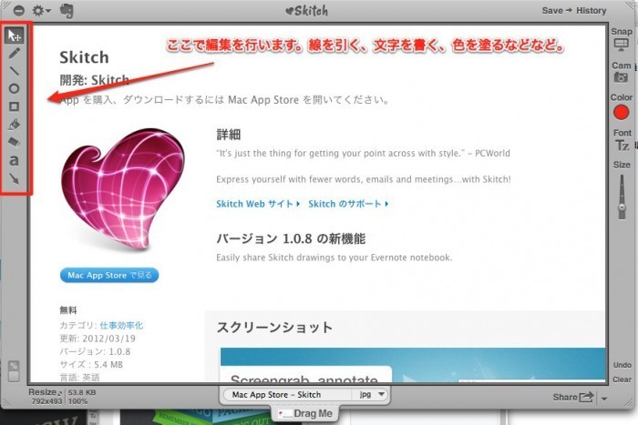
Task: Select the Rectangle shape tool
Action: [15, 106]
